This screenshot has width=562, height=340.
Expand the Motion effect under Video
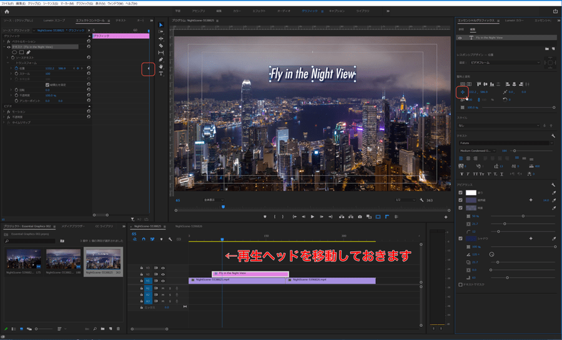5,111
